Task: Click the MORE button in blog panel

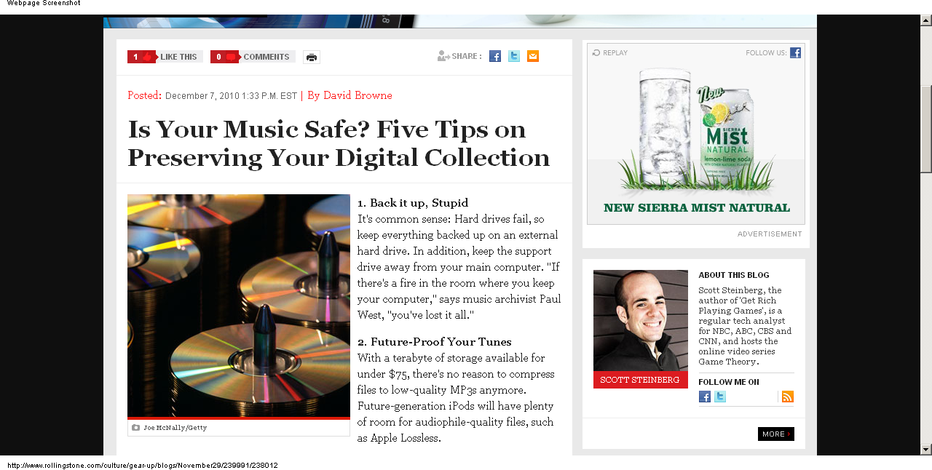Action: click(x=776, y=434)
